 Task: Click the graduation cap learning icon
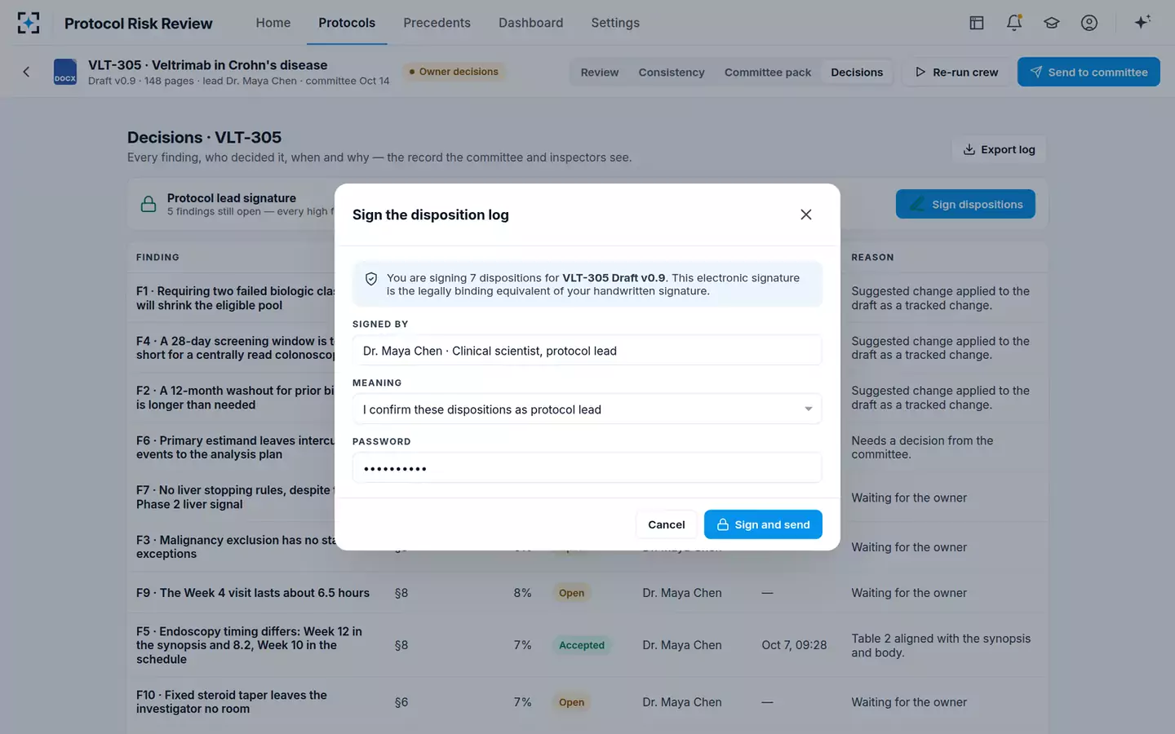(x=1052, y=23)
